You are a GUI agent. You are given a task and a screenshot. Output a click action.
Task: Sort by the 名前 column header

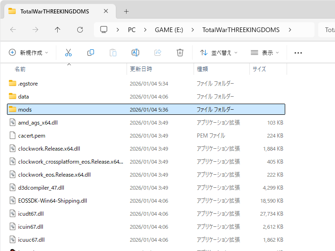(20, 69)
